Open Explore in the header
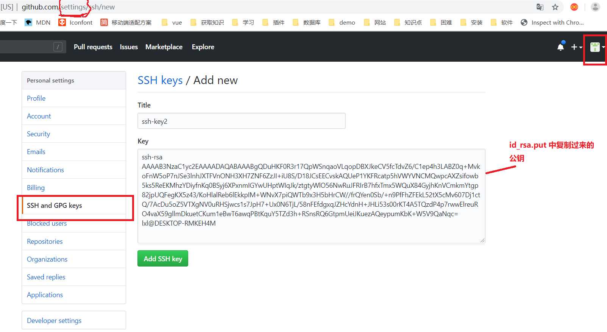Image resolution: width=607 pixels, height=332 pixels. (x=203, y=47)
